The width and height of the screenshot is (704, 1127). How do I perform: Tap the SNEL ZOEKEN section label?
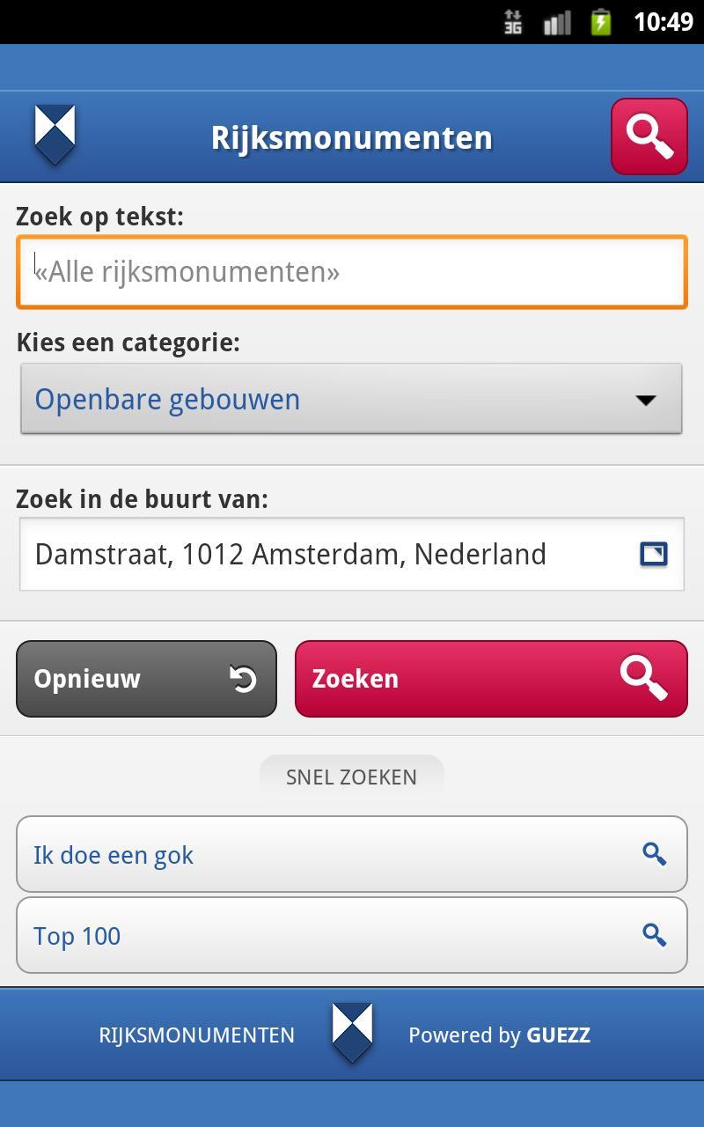(351, 777)
